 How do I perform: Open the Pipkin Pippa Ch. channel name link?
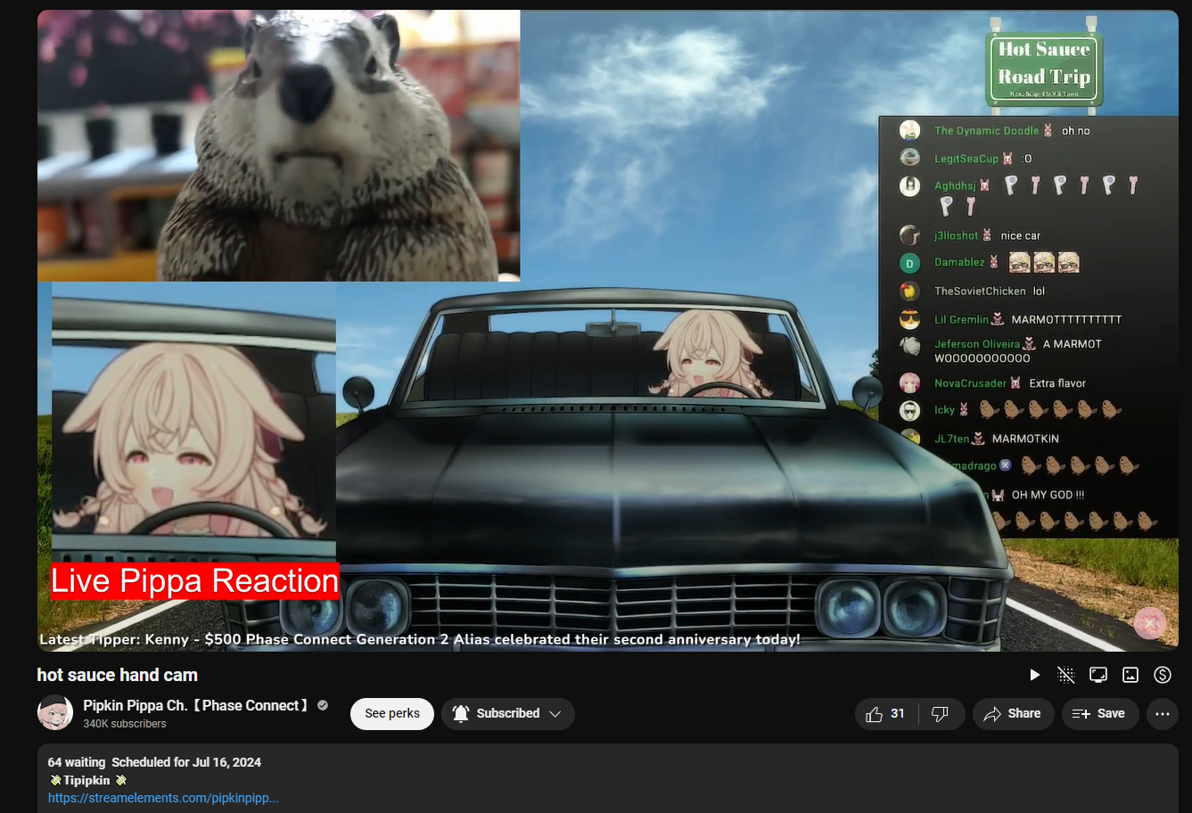point(195,705)
